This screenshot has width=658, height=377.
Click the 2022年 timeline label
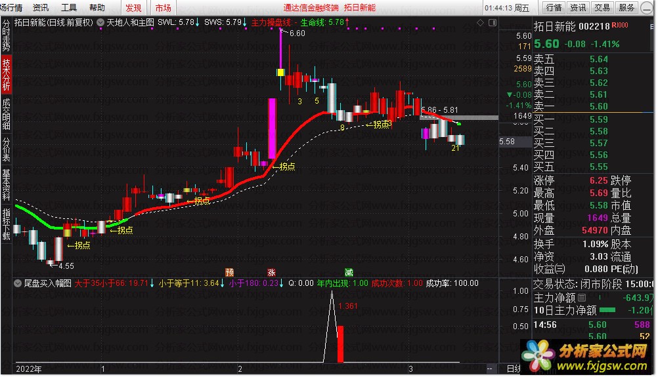point(28,369)
